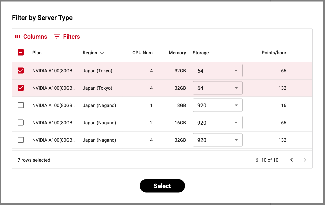Click the Plan column header
The image size is (325, 205).
pyautogui.click(x=37, y=53)
